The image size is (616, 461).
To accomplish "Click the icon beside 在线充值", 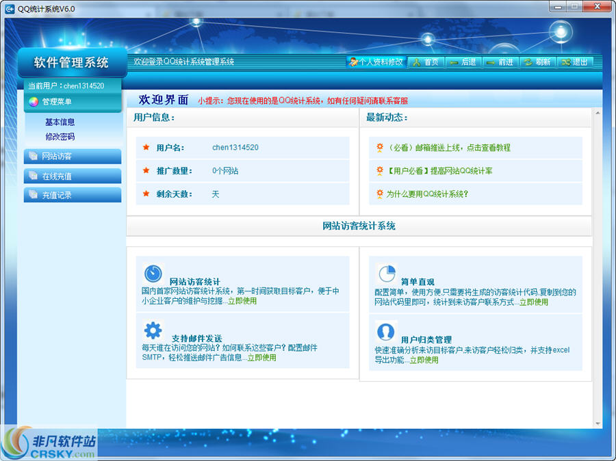I will (34, 175).
